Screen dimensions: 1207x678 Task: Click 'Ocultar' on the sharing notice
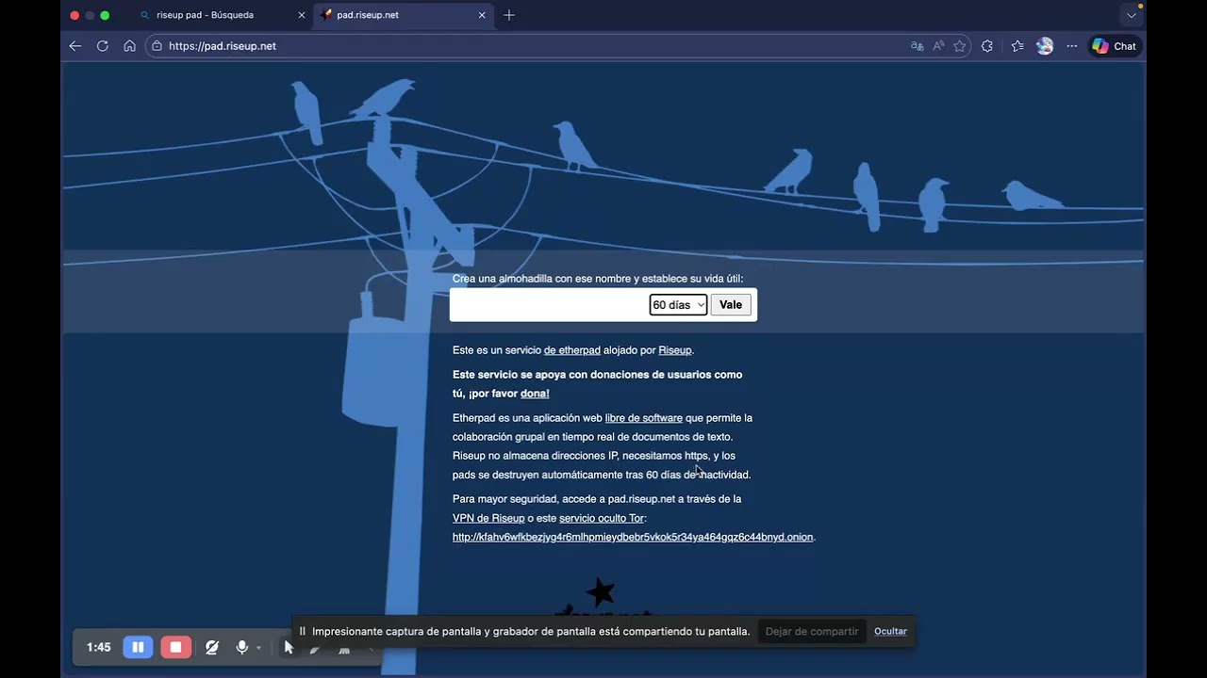pyautogui.click(x=890, y=631)
